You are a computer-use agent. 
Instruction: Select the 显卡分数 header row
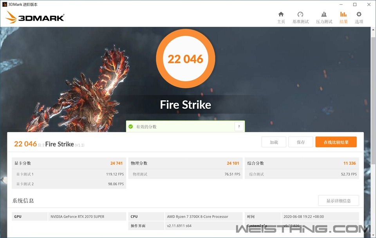point(69,163)
